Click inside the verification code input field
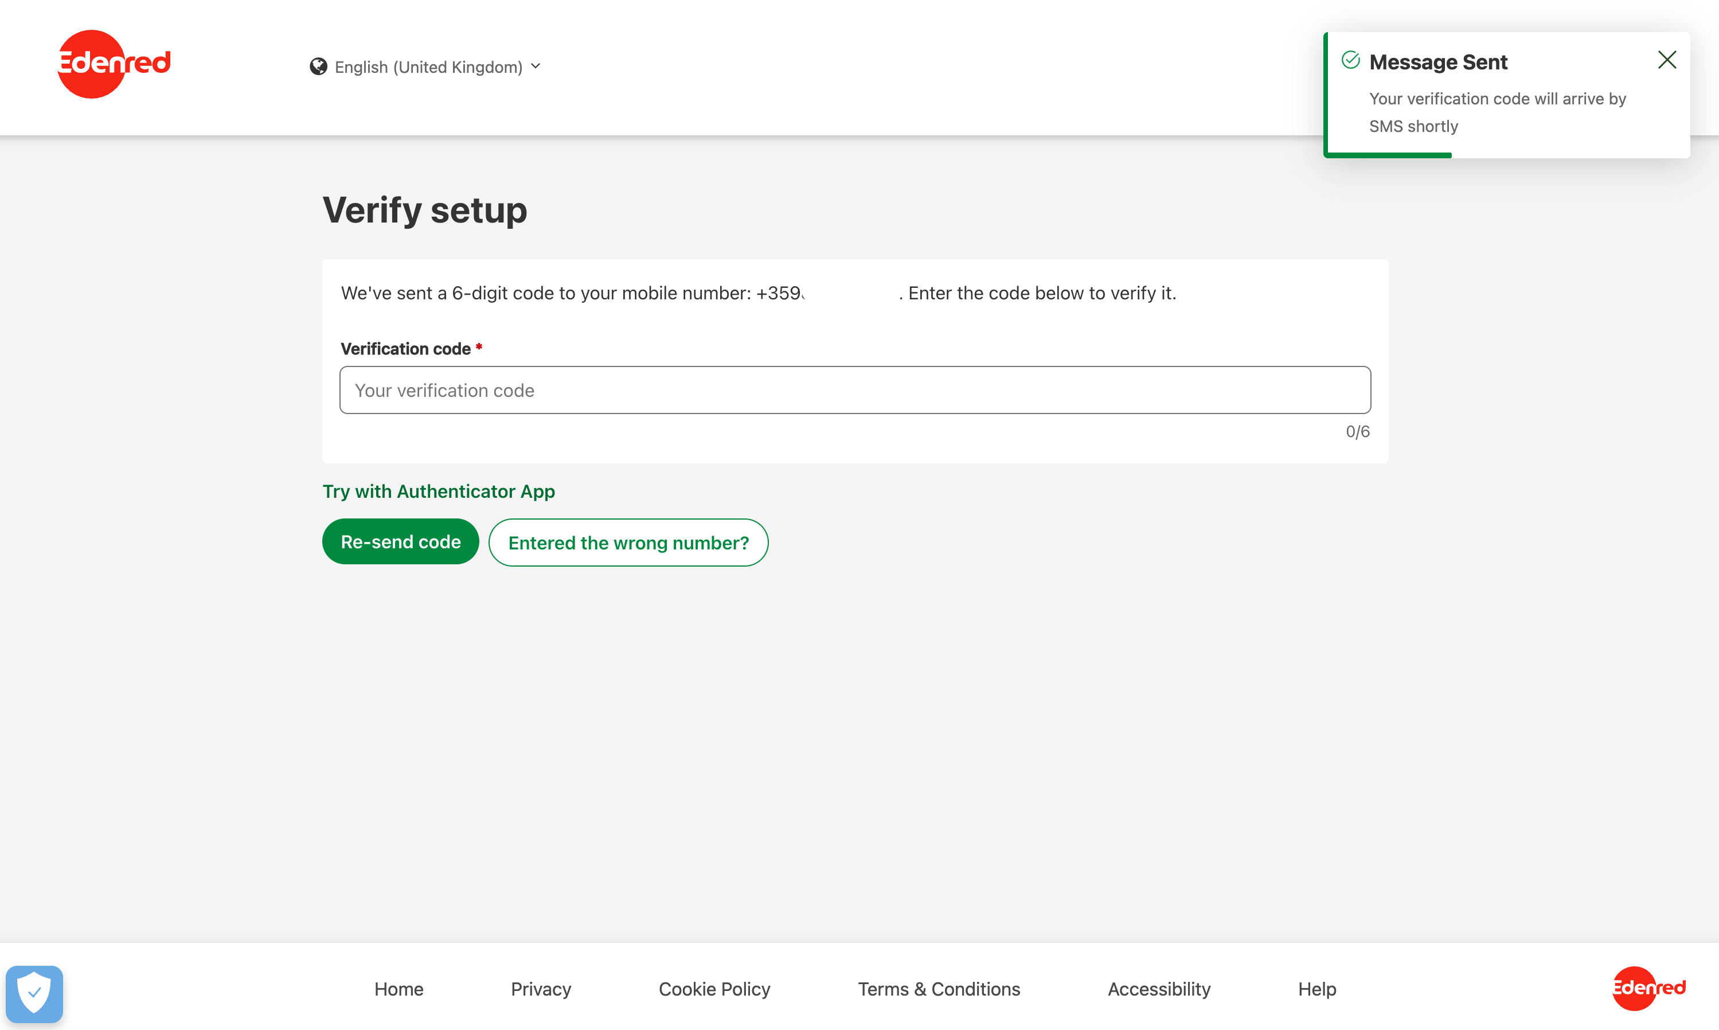Viewport: 1719px width, 1030px height. click(853, 389)
